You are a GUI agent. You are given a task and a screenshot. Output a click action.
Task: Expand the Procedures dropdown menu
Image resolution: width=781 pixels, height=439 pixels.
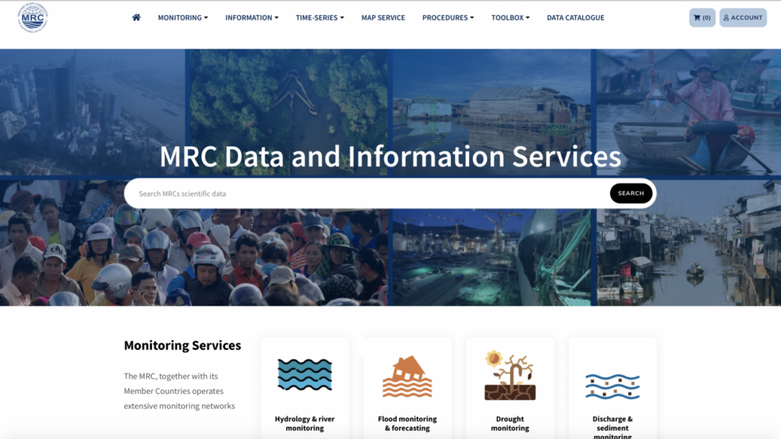[x=448, y=18]
